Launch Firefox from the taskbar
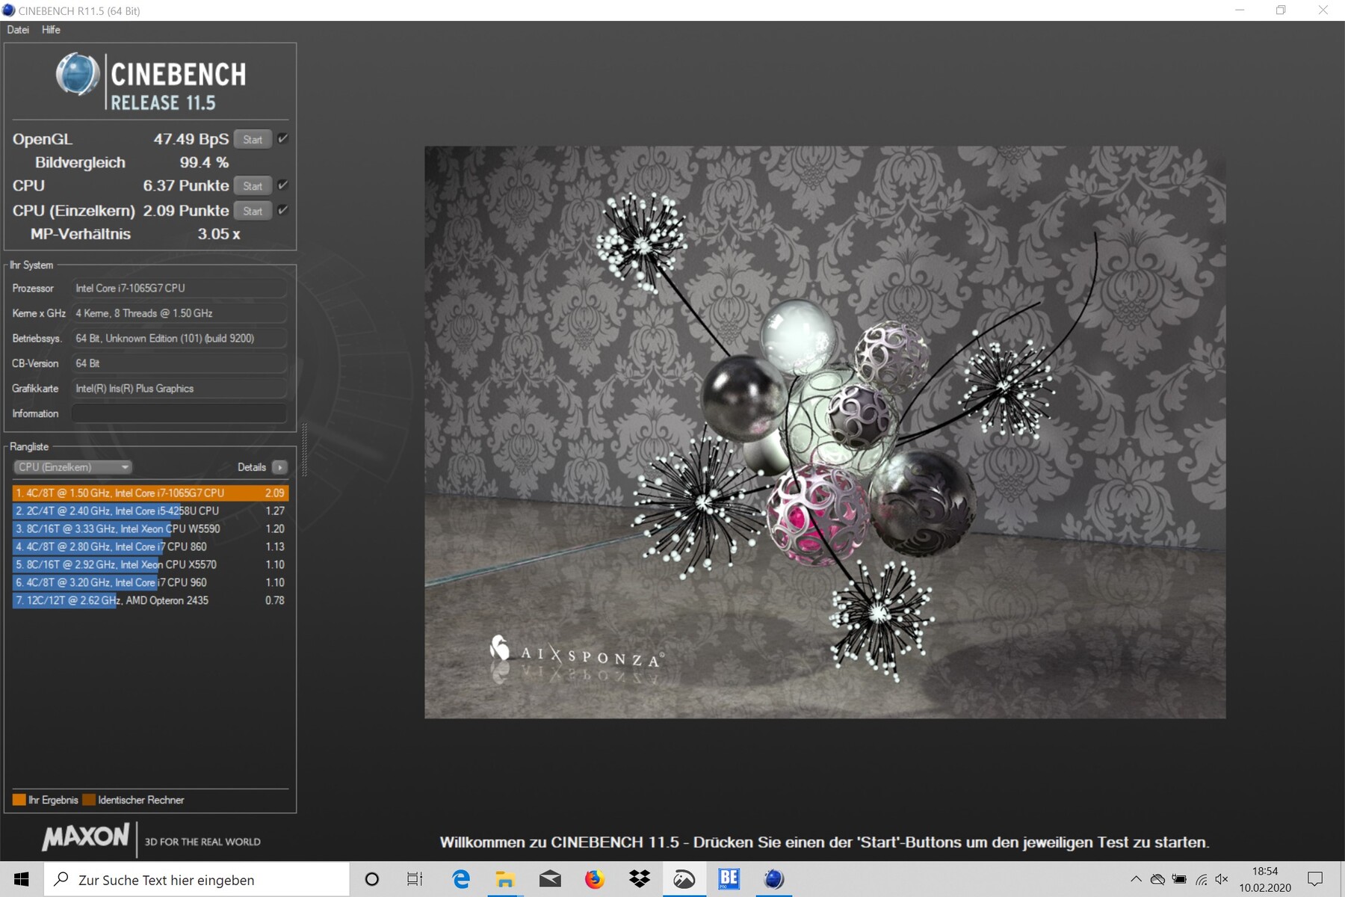The width and height of the screenshot is (1345, 897). (595, 879)
